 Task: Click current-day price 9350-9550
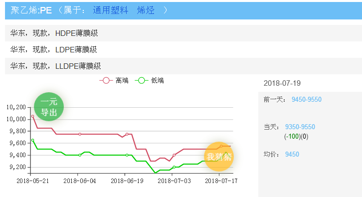pos(300,127)
